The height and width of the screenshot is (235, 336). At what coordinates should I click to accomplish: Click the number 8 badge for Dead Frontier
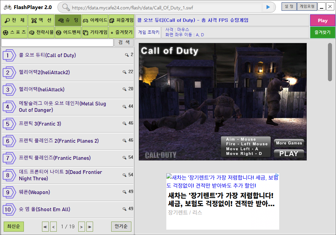9,175
